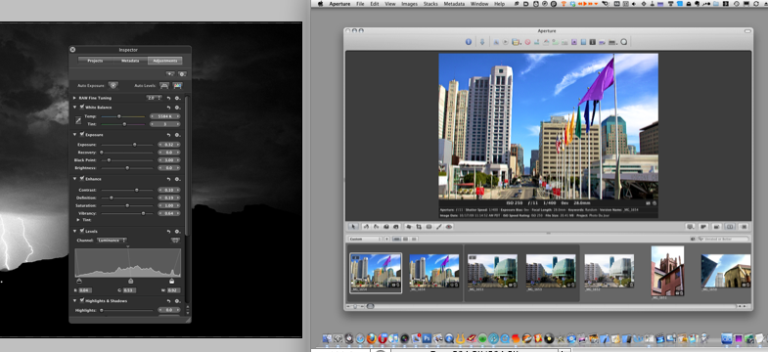This screenshot has height=352, width=768.
Task: Select the arrow Selection tool
Action: pyautogui.click(x=353, y=227)
